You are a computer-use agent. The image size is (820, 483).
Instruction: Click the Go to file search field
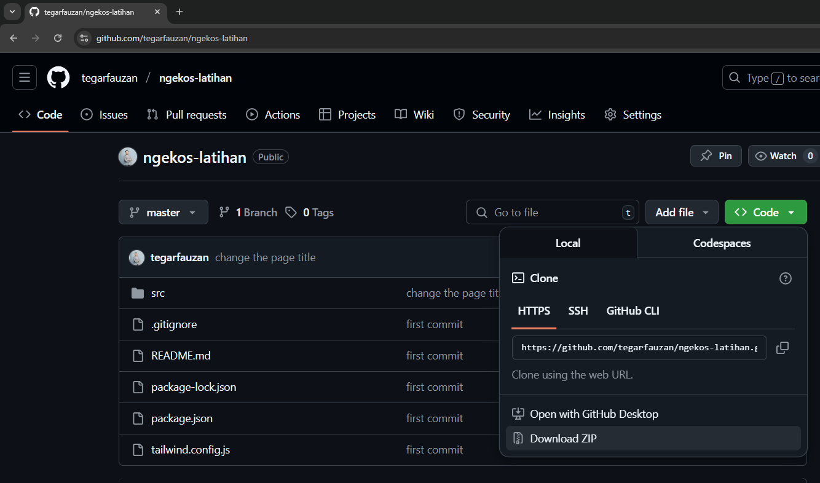point(552,213)
